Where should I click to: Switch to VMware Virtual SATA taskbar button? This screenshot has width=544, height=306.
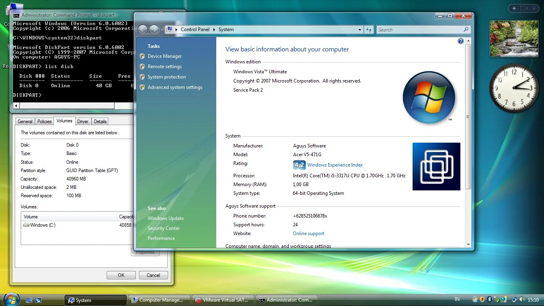click(223, 300)
